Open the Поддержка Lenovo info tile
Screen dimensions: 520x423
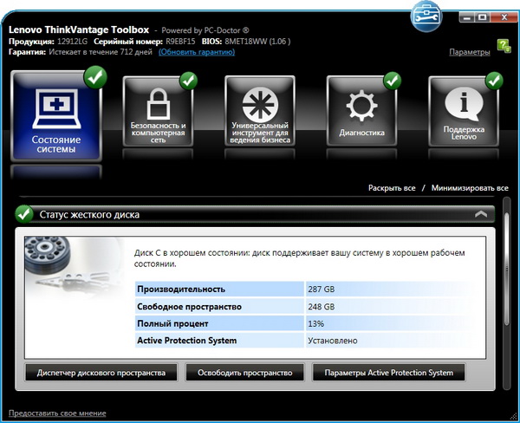[x=464, y=111]
